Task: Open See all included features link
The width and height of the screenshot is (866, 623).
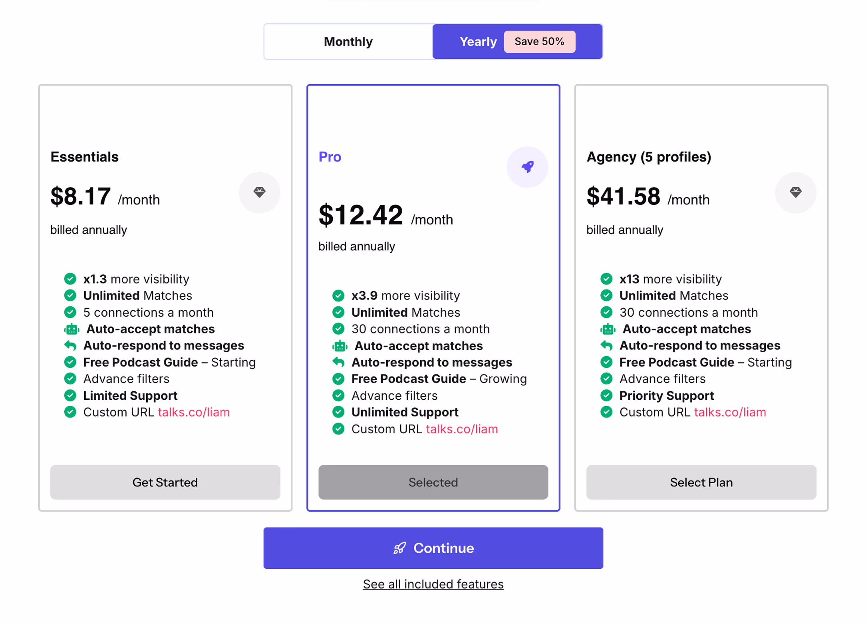Action: click(x=433, y=584)
